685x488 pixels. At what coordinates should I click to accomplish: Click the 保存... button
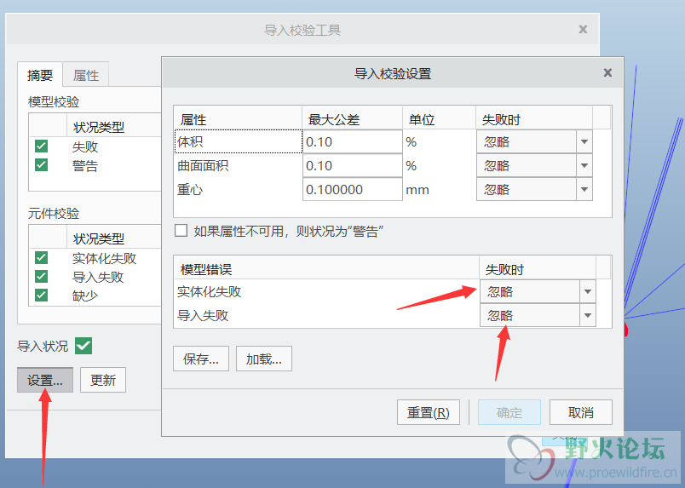tap(201, 359)
